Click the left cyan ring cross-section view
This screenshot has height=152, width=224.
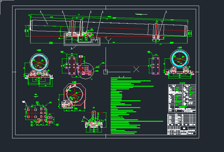pyautogui.click(x=39, y=63)
